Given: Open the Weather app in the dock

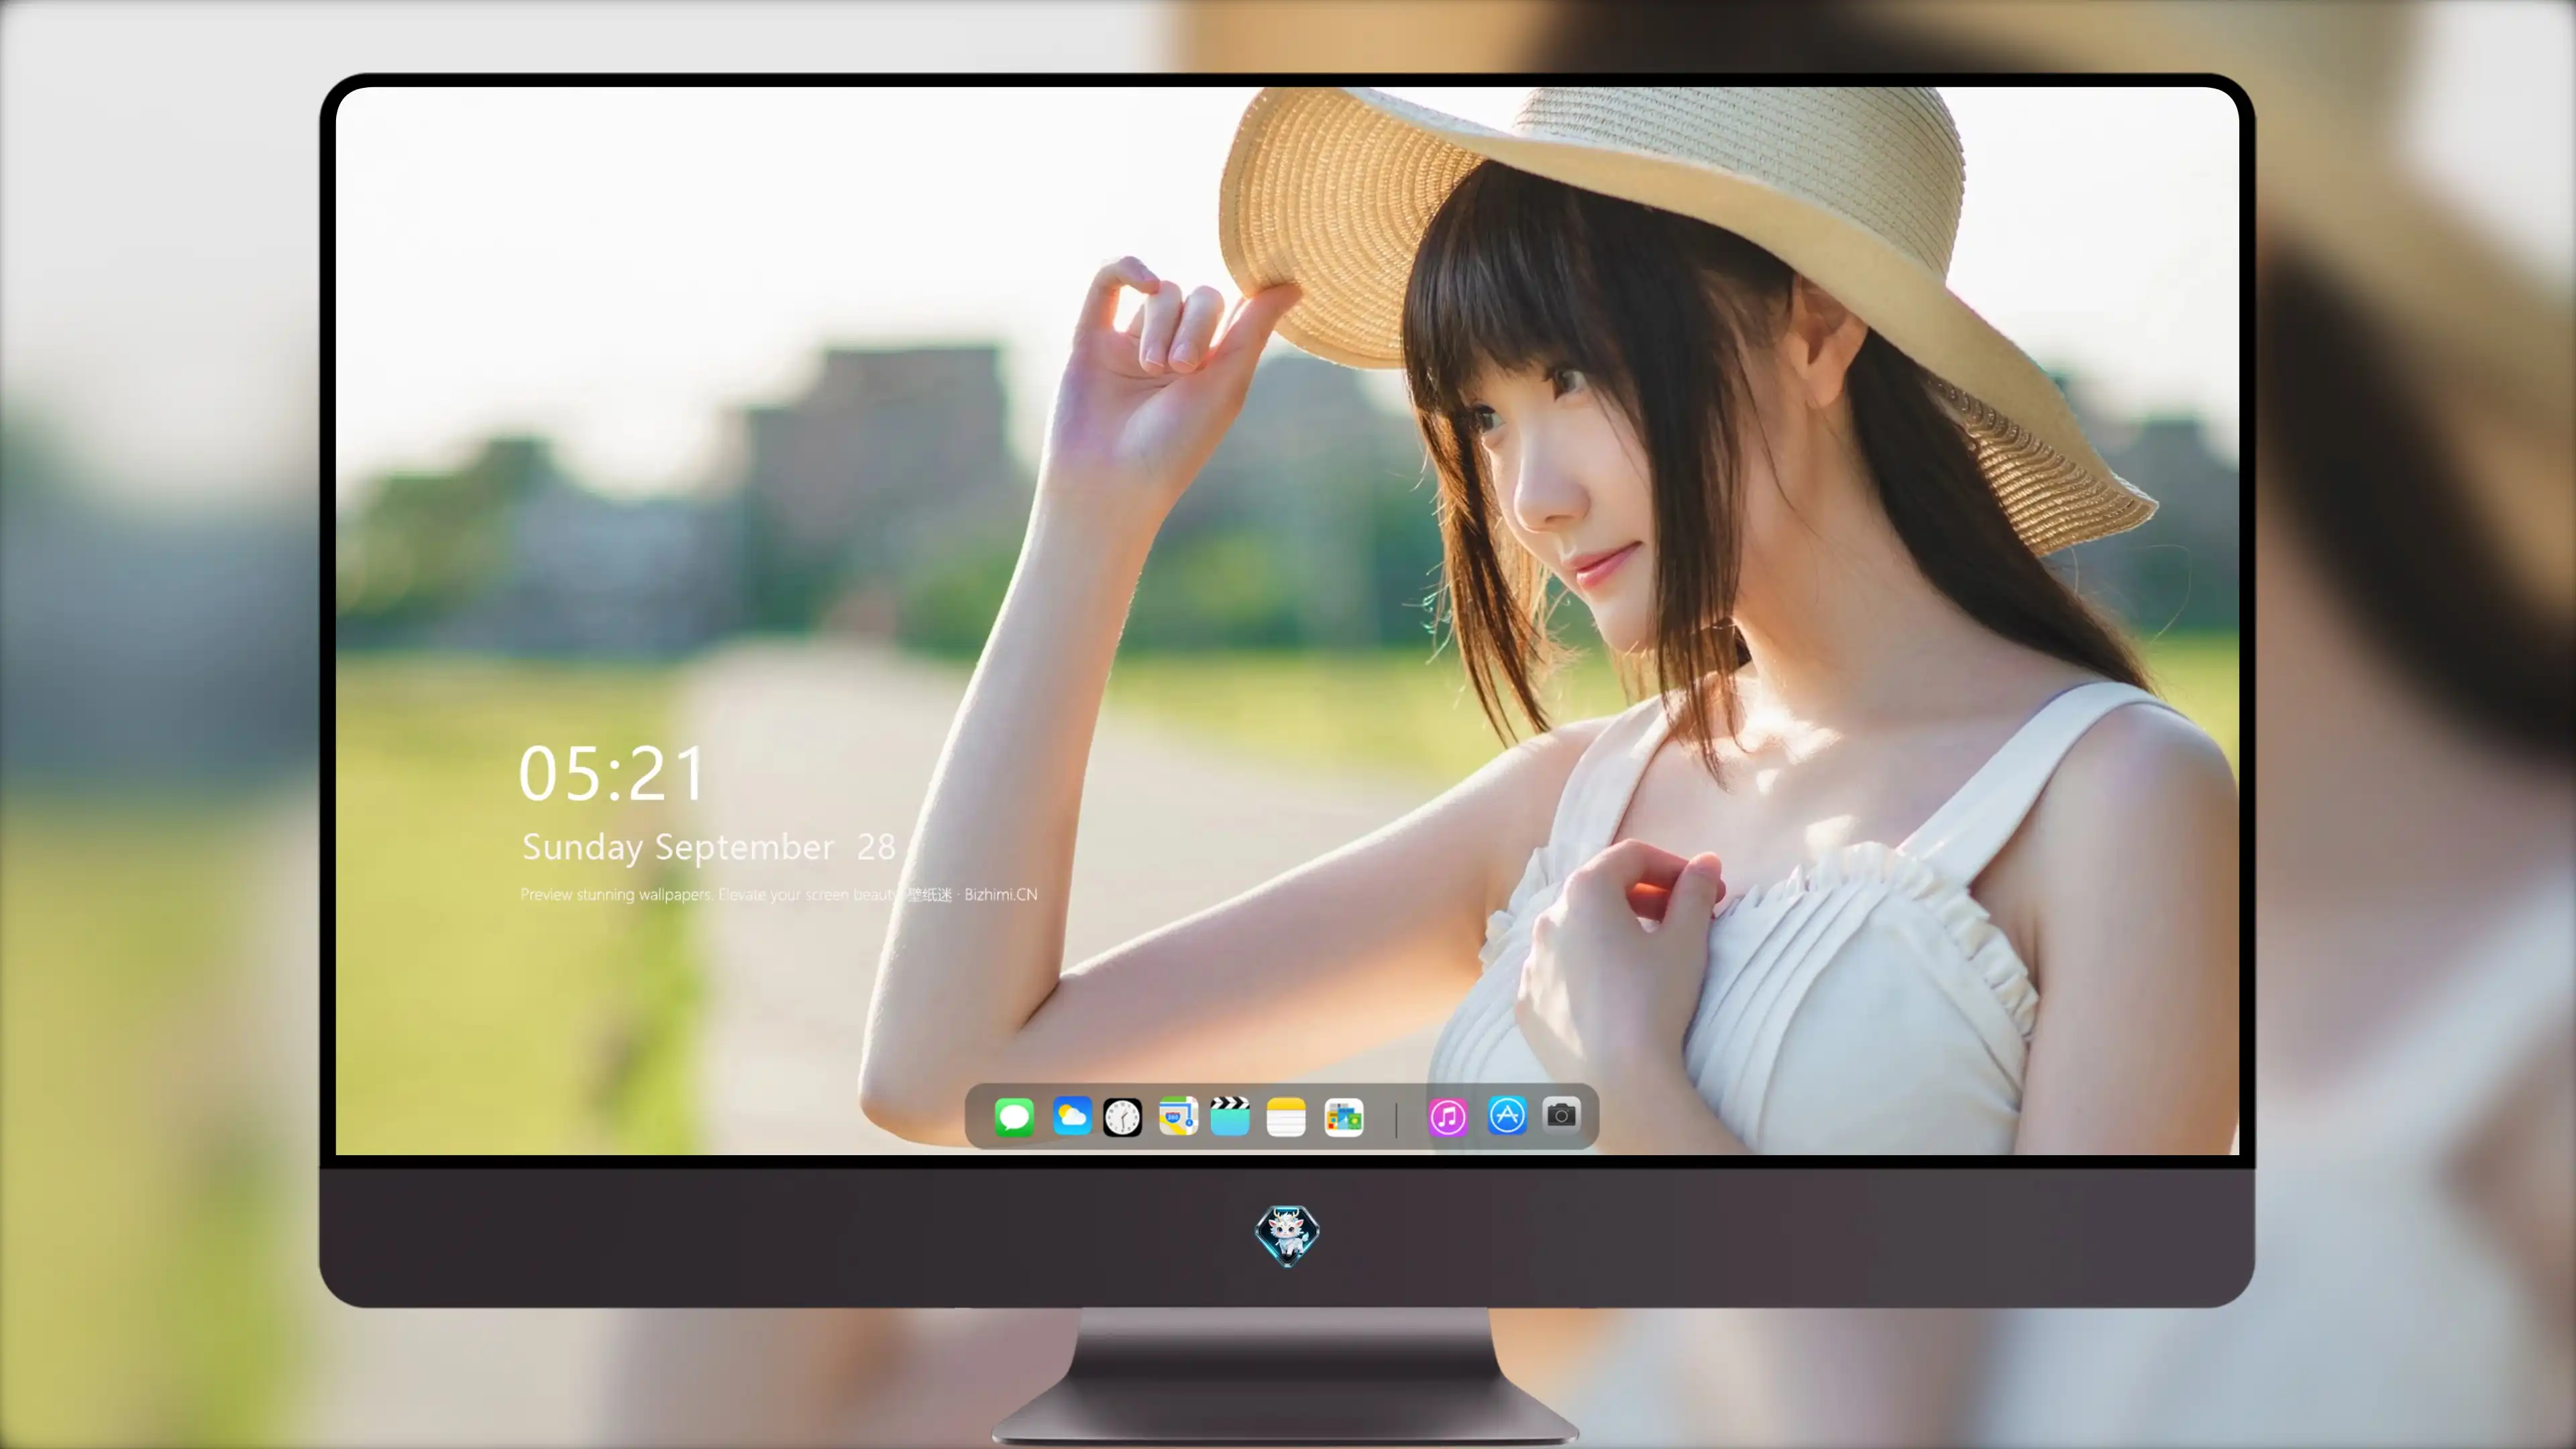Looking at the screenshot, I should pyautogui.click(x=1071, y=1116).
